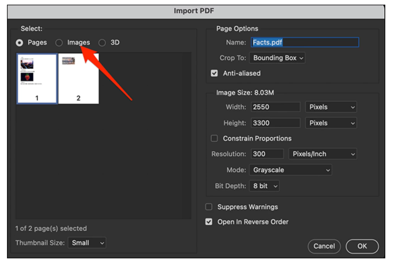Click the Width value field
This screenshot has width=394, height=263.
(x=275, y=107)
